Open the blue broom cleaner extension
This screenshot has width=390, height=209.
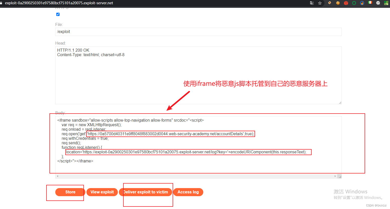point(362,3)
